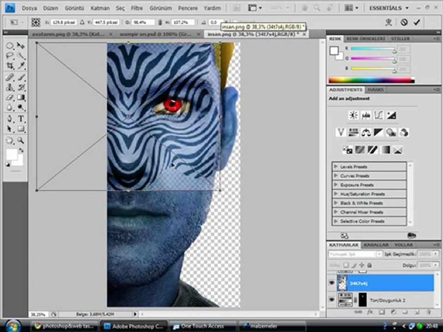This screenshot has height=332, width=443.
Task: Select the History Brush tool
Action: pos(21,87)
